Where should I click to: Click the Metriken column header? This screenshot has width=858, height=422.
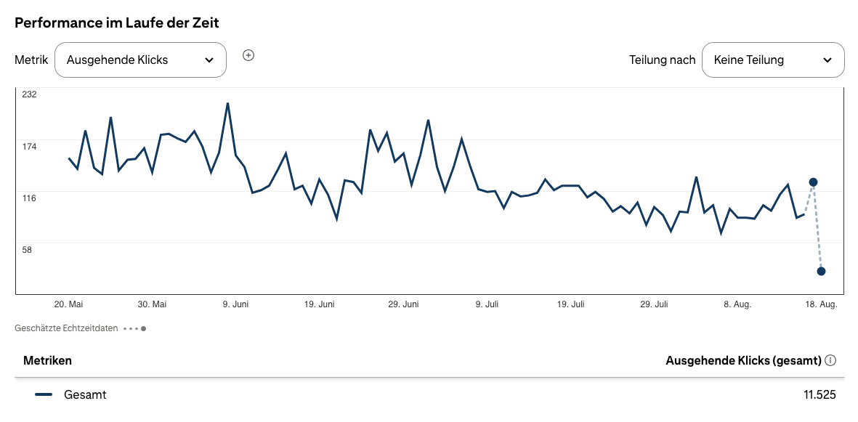tap(47, 360)
